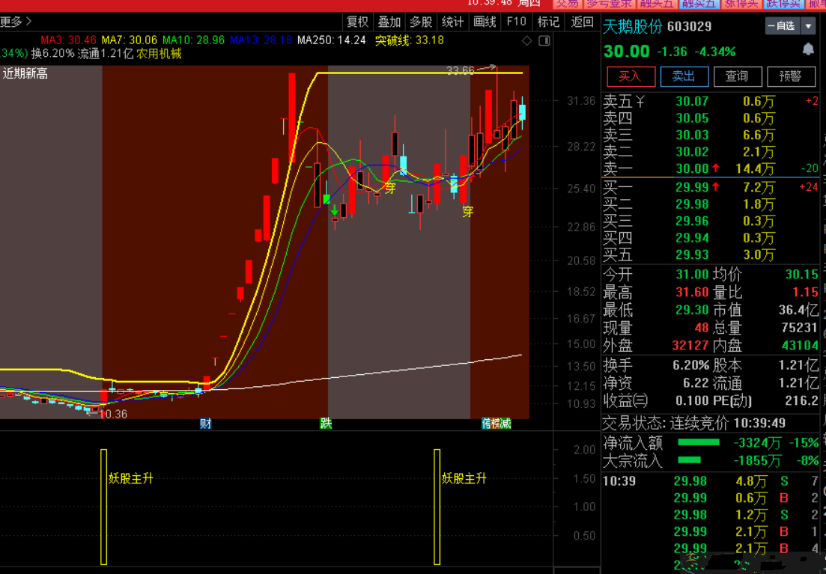Click the 净流入额 green bar

pos(699,442)
